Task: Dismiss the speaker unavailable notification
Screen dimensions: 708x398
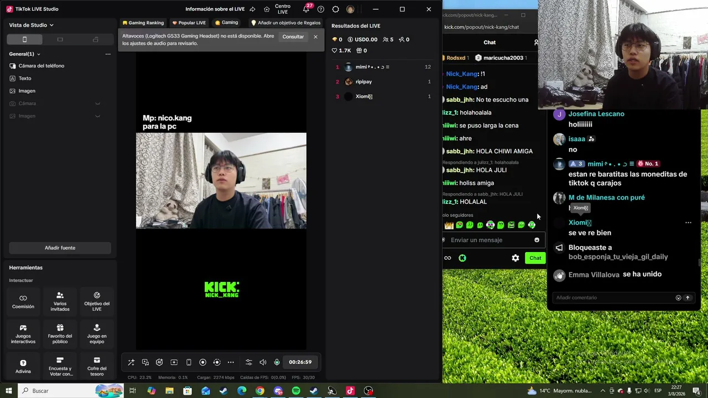Action: coord(316,36)
